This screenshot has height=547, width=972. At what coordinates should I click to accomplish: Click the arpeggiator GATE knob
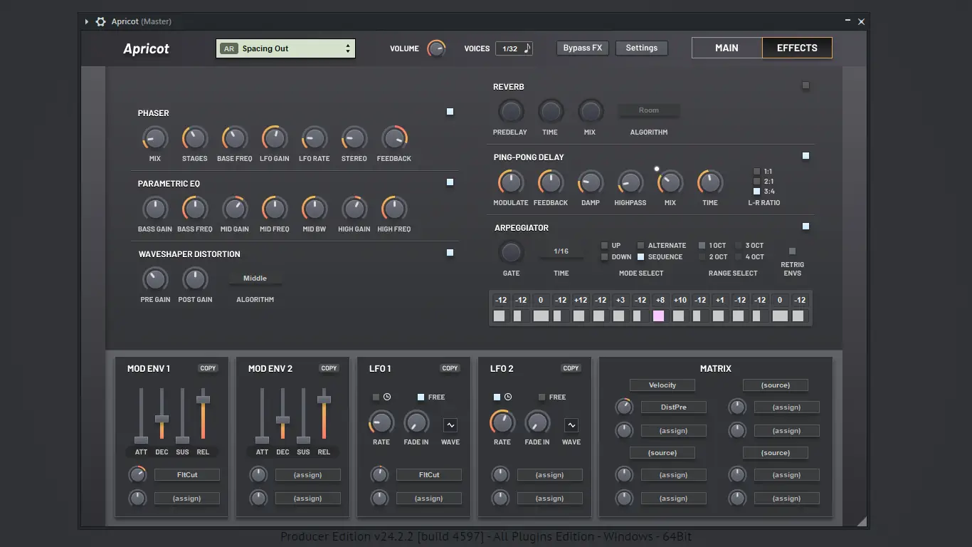click(511, 252)
